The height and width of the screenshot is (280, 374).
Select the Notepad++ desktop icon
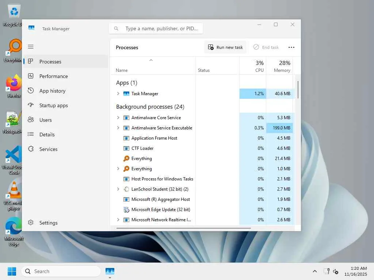coord(12,122)
